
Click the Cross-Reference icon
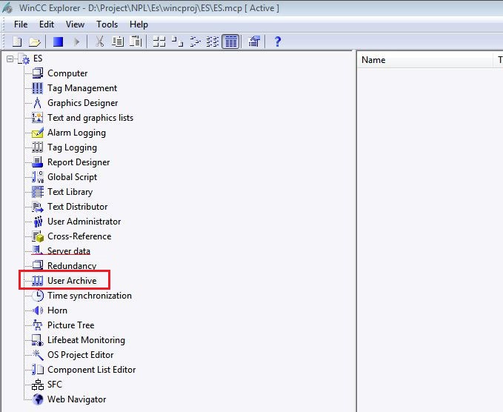point(38,236)
